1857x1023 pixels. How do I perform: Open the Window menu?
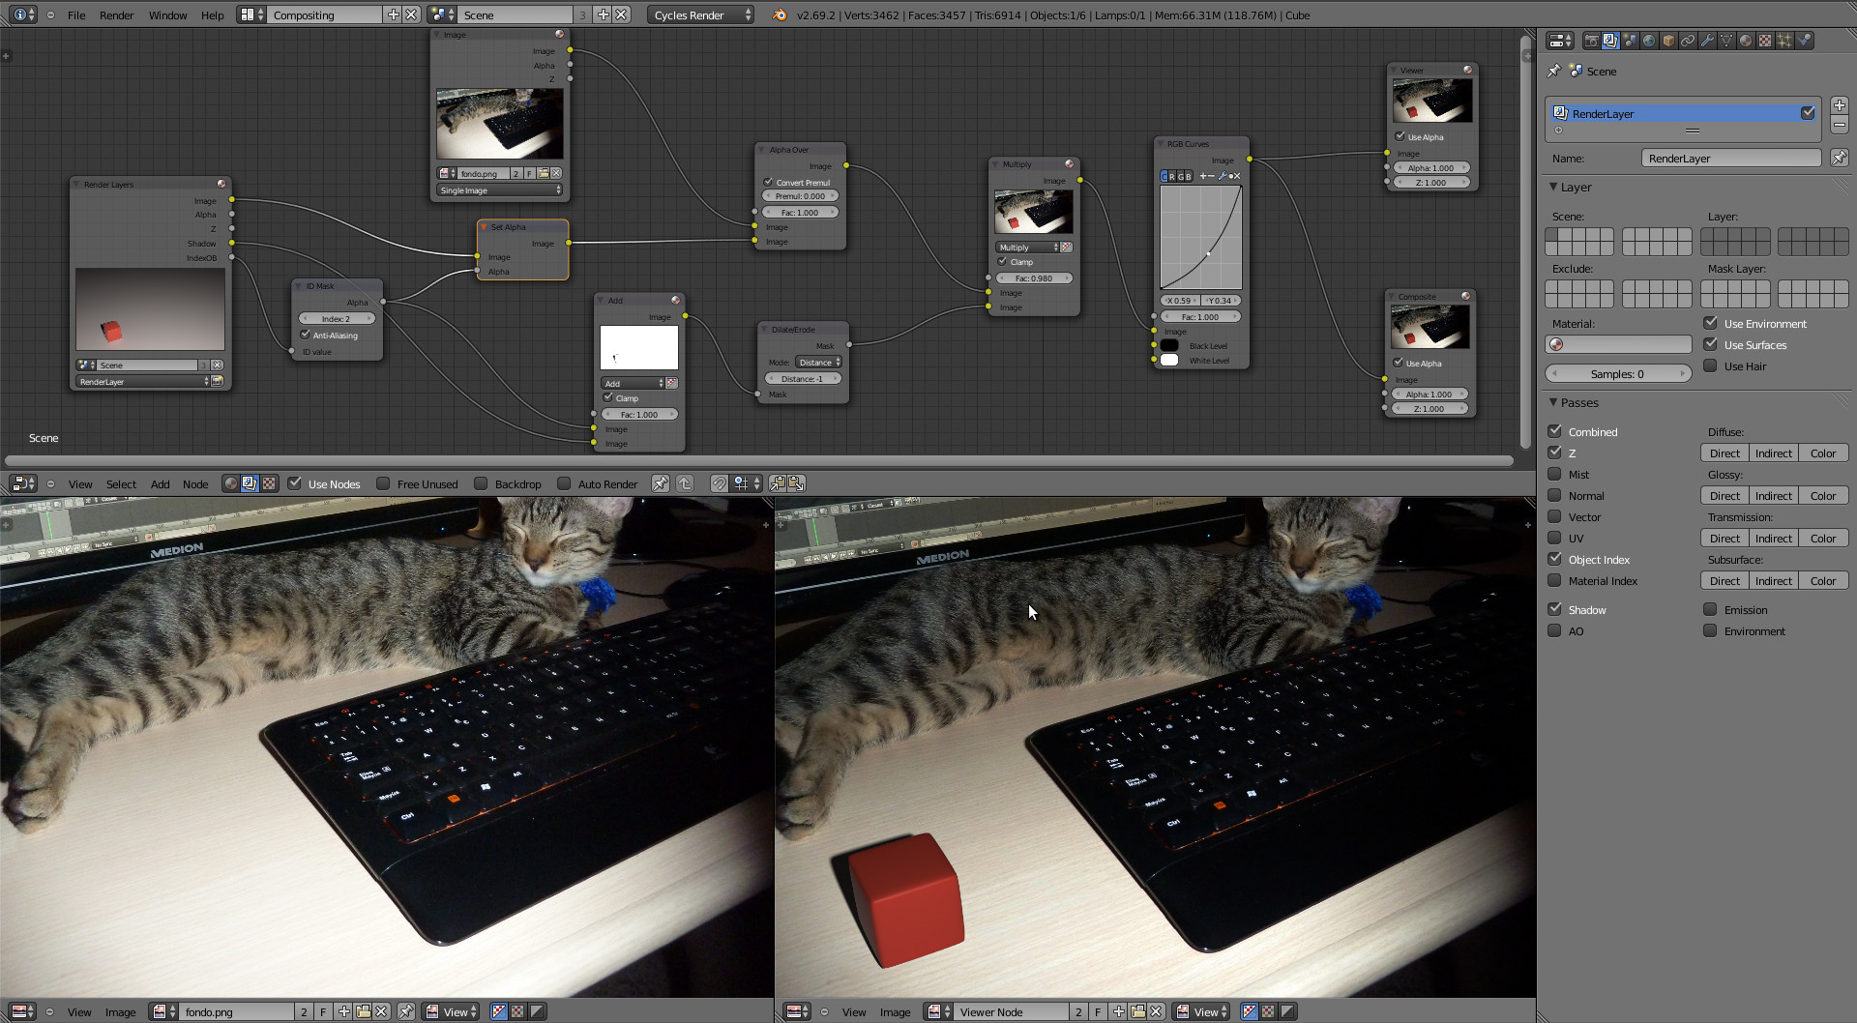tap(167, 15)
